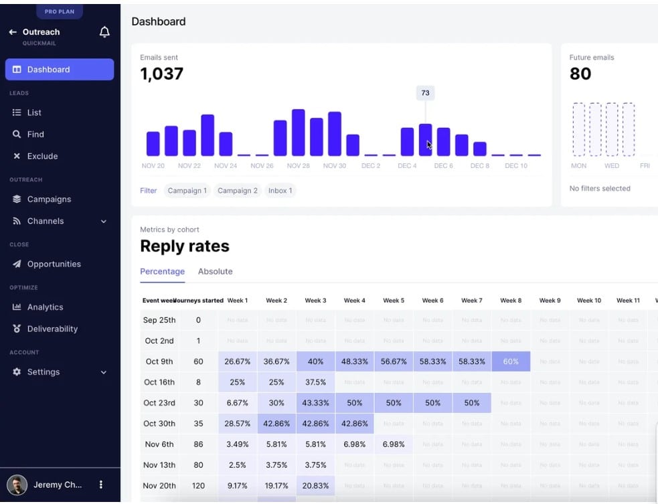Click the Filter link below the chart
Viewport: 658px width, 504px height.
point(148,190)
